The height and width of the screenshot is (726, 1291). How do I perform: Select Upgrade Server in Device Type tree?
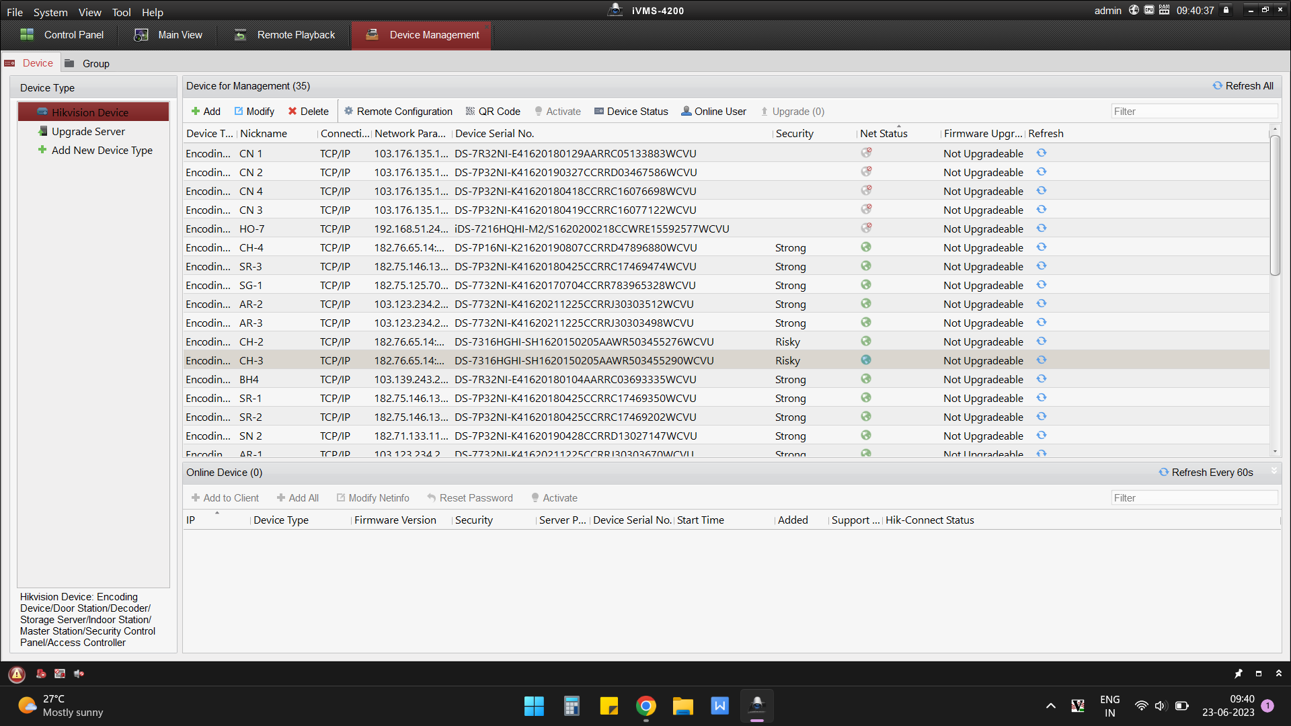pos(81,131)
